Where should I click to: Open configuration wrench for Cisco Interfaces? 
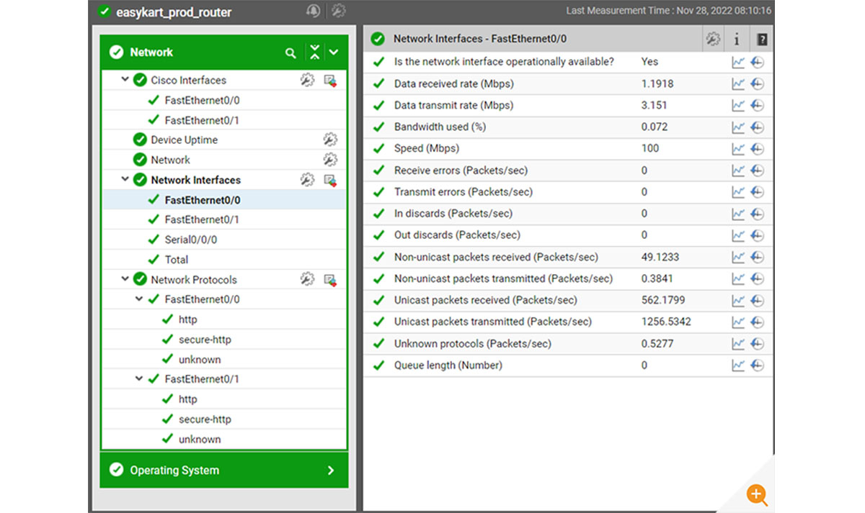(x=308, y=80)
